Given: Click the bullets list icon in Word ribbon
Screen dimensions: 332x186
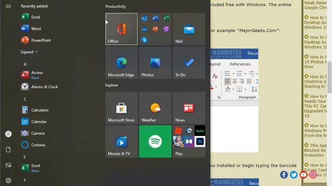Looking at the screenshot, I should 227,73.
